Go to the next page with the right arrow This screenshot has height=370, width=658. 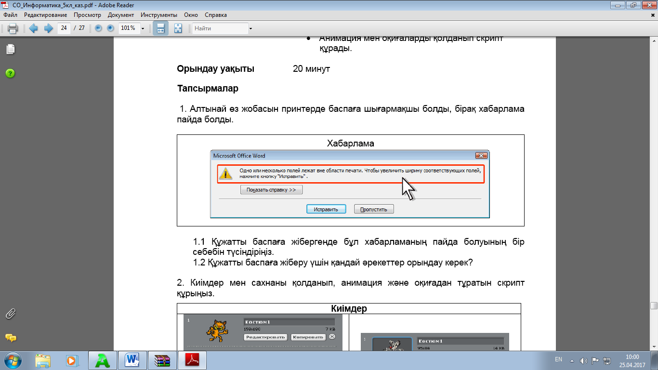tap(48, 28)
